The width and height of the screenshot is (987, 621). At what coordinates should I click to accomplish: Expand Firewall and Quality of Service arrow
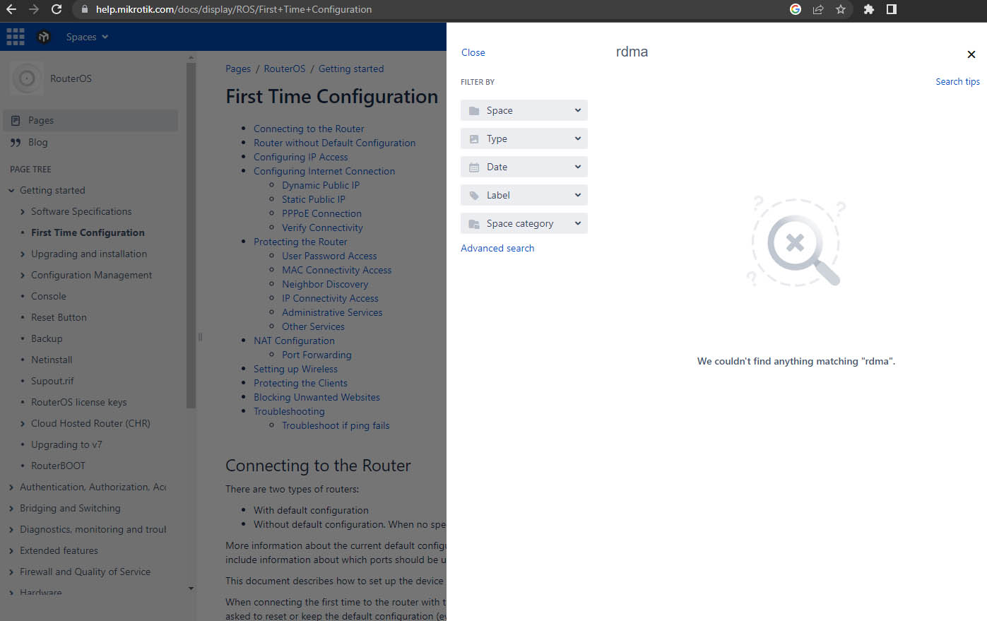tap(11, 572)
